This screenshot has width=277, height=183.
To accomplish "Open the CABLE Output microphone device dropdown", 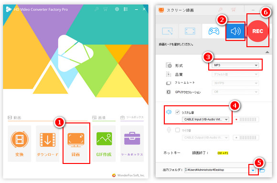I will click(x=206, y=138).
